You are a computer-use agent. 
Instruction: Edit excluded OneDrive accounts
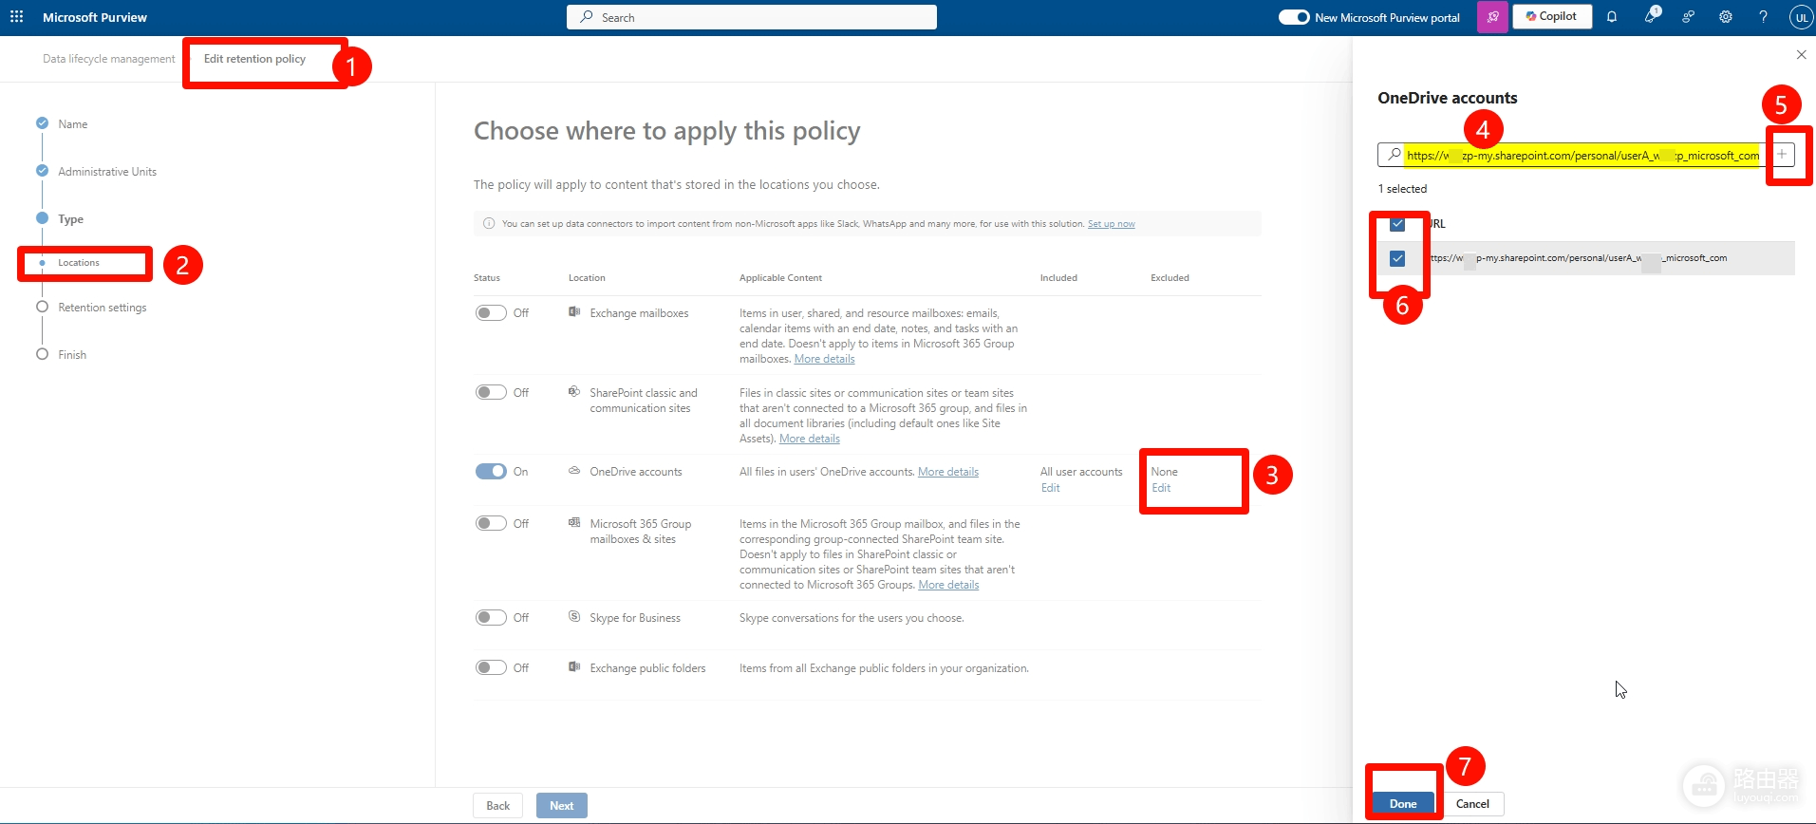(x=1161, y=488)
